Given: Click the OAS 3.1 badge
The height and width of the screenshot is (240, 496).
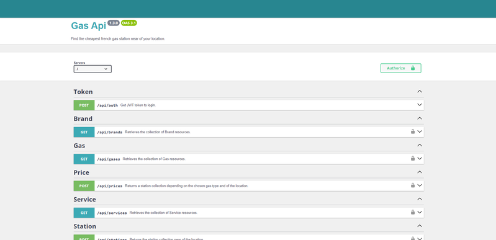Looking at the screenshot, I should [129, 23].
